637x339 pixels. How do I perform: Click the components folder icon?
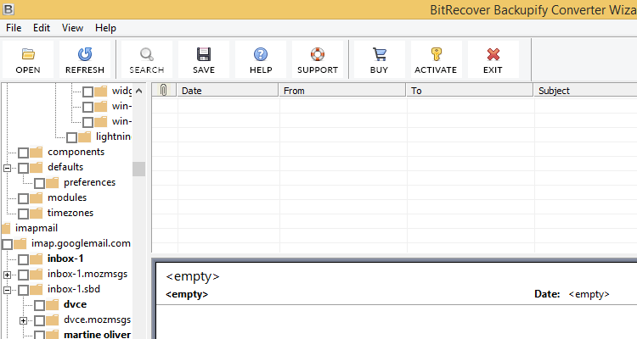pos(37,152)
